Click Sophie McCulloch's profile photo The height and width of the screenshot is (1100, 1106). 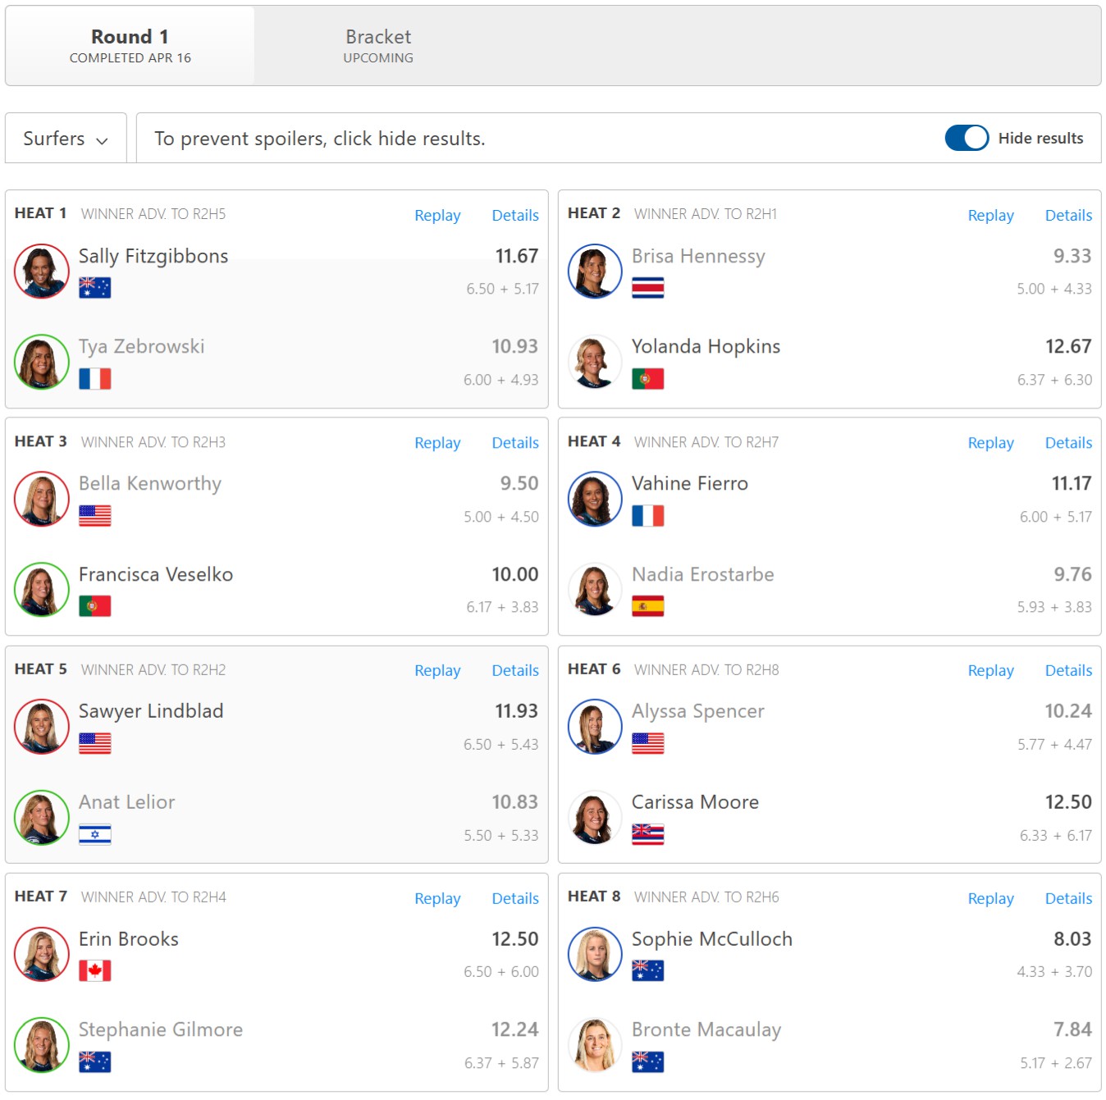click(595, 954)
